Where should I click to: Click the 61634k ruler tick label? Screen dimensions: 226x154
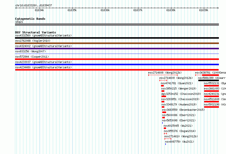coord(39,10)
